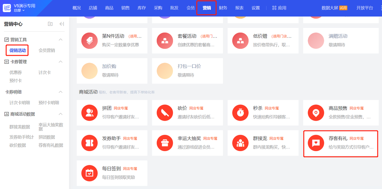
Task: Collapse the 营销工具 section
Action: click(x=60, y=40)
